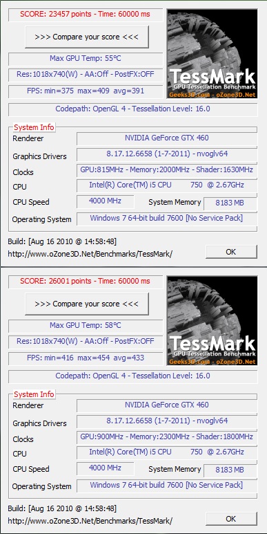Click the Codepath OpenGL 4 line in top dialog
The width and height of the screenshot is (267, 534).
(x=133, y=110)
